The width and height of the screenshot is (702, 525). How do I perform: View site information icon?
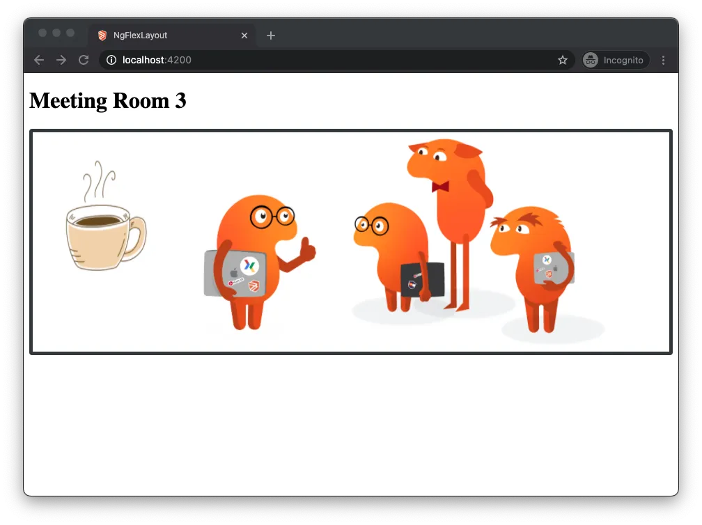pos(111,60)
